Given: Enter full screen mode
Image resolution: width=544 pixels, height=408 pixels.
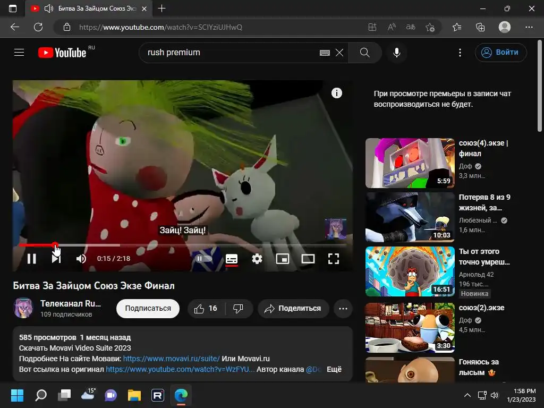Looking at the screenshot, I should click(x=334, y=259).
